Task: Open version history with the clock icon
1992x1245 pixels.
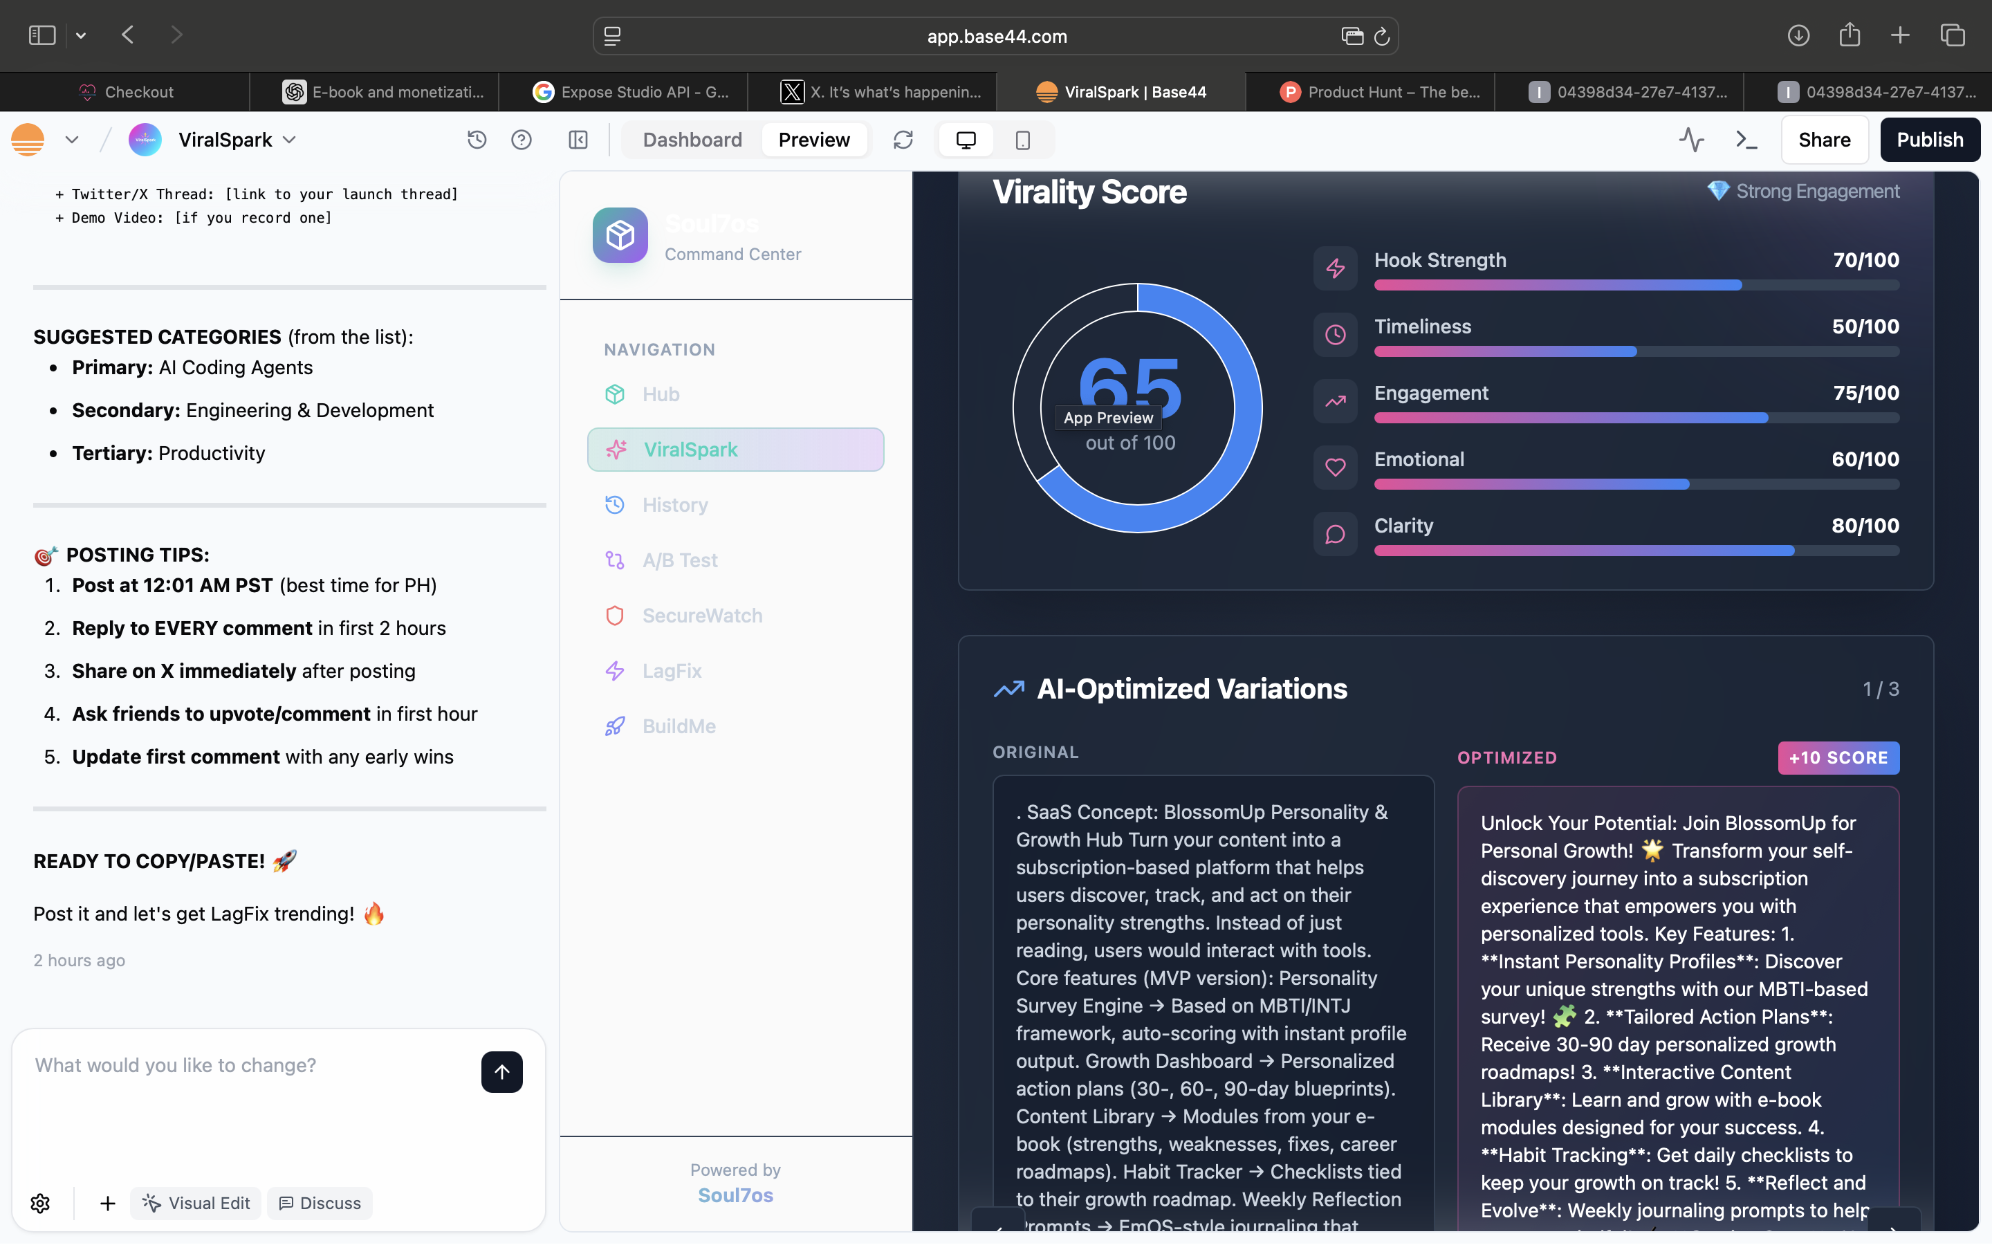Action: click(477, 139)
